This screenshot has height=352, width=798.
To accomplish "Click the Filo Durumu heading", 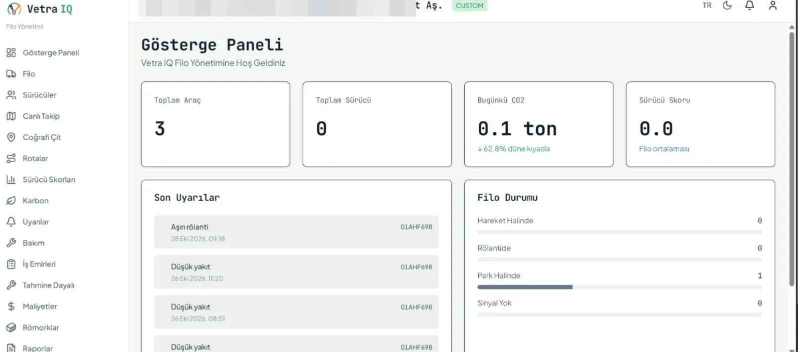I will click(507, 198).
